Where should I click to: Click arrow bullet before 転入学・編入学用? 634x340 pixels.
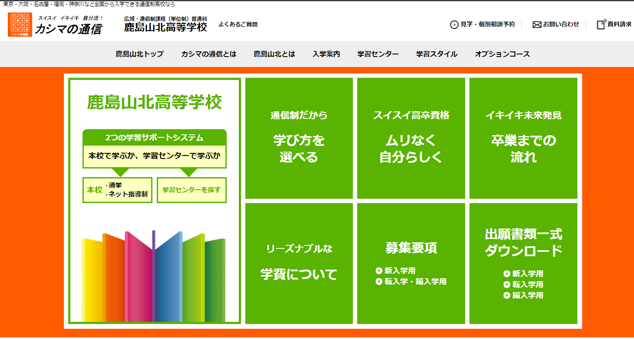[379, 282]
